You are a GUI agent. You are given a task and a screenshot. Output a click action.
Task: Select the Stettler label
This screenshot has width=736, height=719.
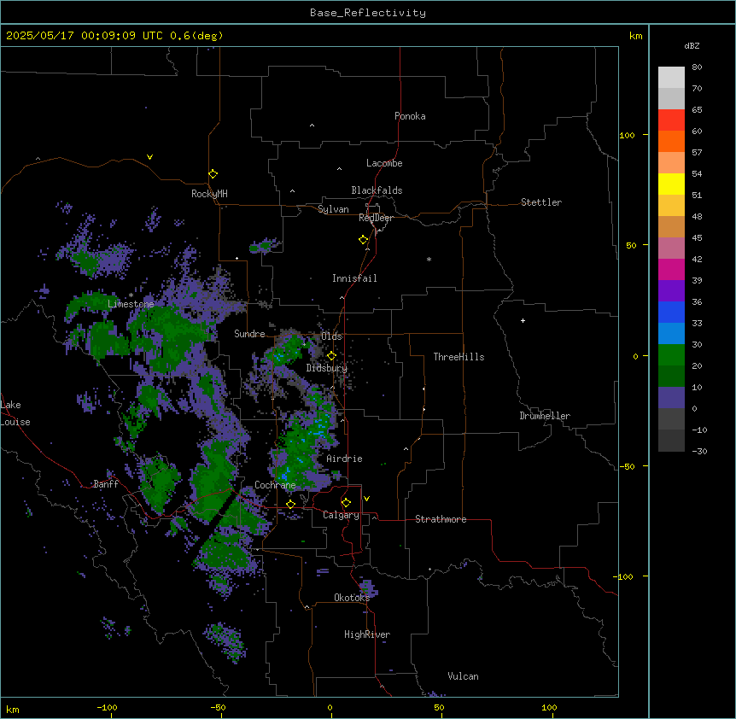[x=541, y=202]
